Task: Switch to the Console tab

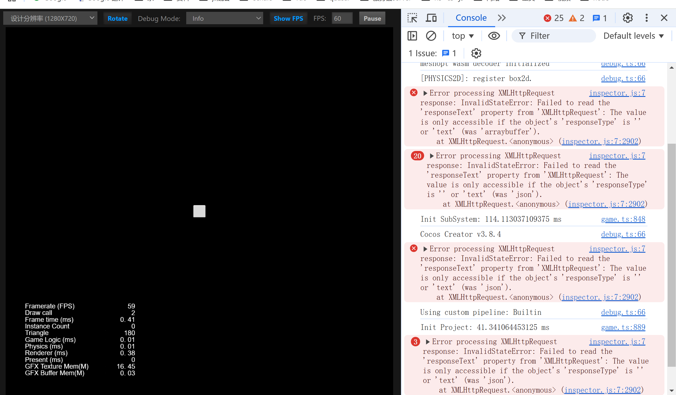Action: (471, 18)
